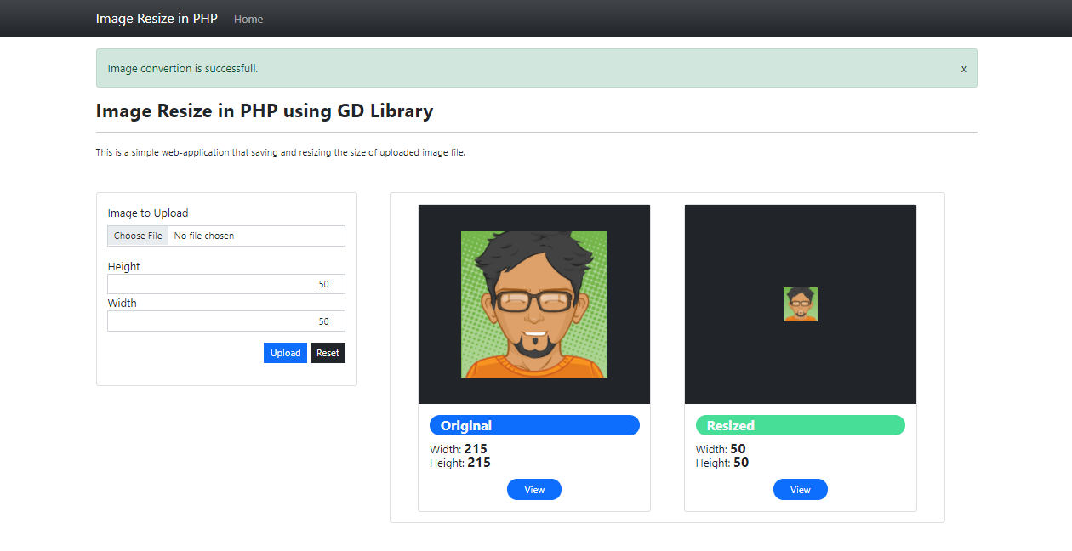Click the Height input field

(225, 283)
